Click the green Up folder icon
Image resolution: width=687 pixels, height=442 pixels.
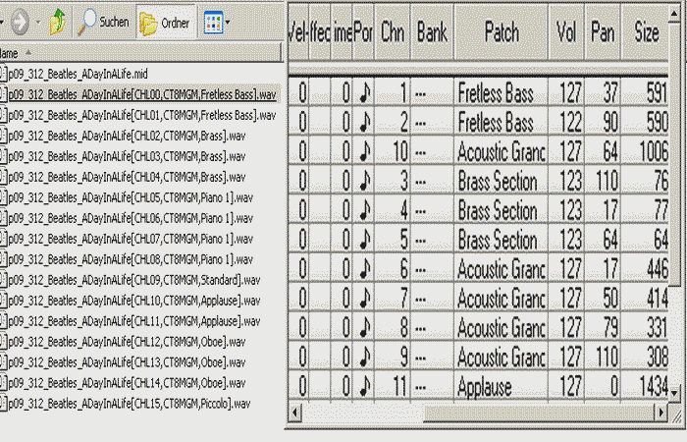pos(58,21)
